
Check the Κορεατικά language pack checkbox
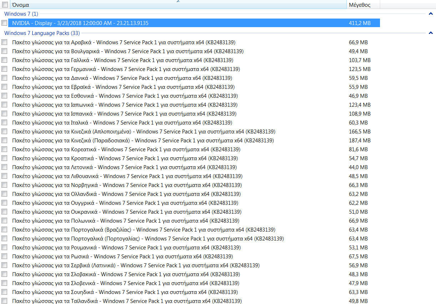[4, 149]
